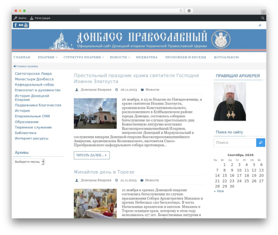Image resolution: width=278 pixels, height=235 pixels.
Task: Click Донецкая Епархия author of first post
Action: [x=96, y=89]
